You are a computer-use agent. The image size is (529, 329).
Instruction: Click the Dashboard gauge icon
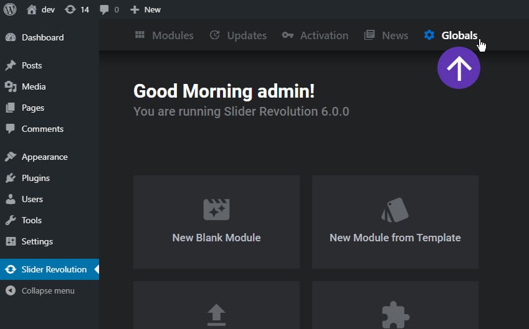coord(11,37)
